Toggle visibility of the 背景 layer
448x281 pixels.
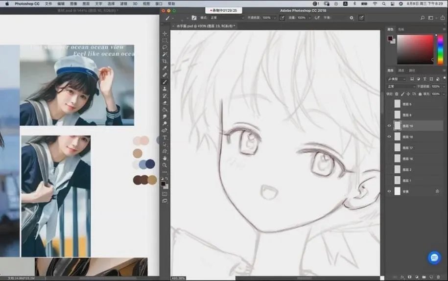coord(389,191)
